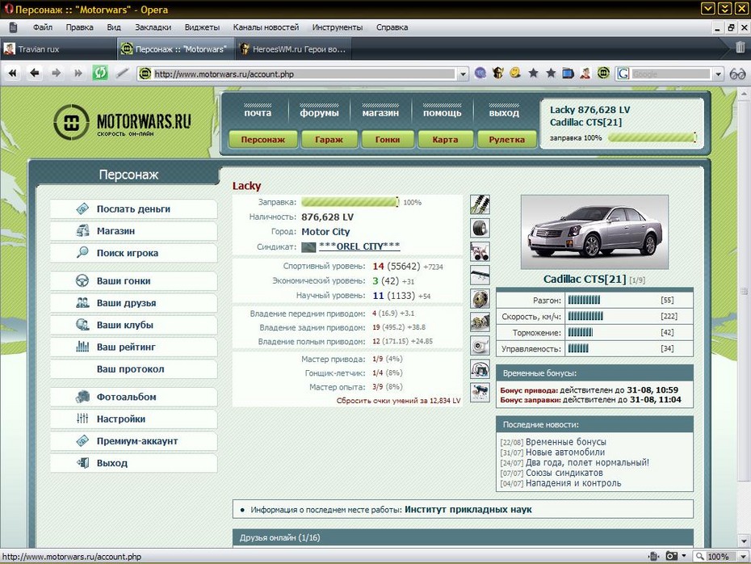Click the yellow smiley bookmark icon
This screenshot has height=564, width=751.
coord(515,74)
